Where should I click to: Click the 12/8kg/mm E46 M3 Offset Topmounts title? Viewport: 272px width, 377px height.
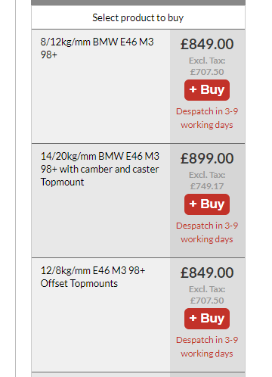pyautogui.click(x=93, y=277)
